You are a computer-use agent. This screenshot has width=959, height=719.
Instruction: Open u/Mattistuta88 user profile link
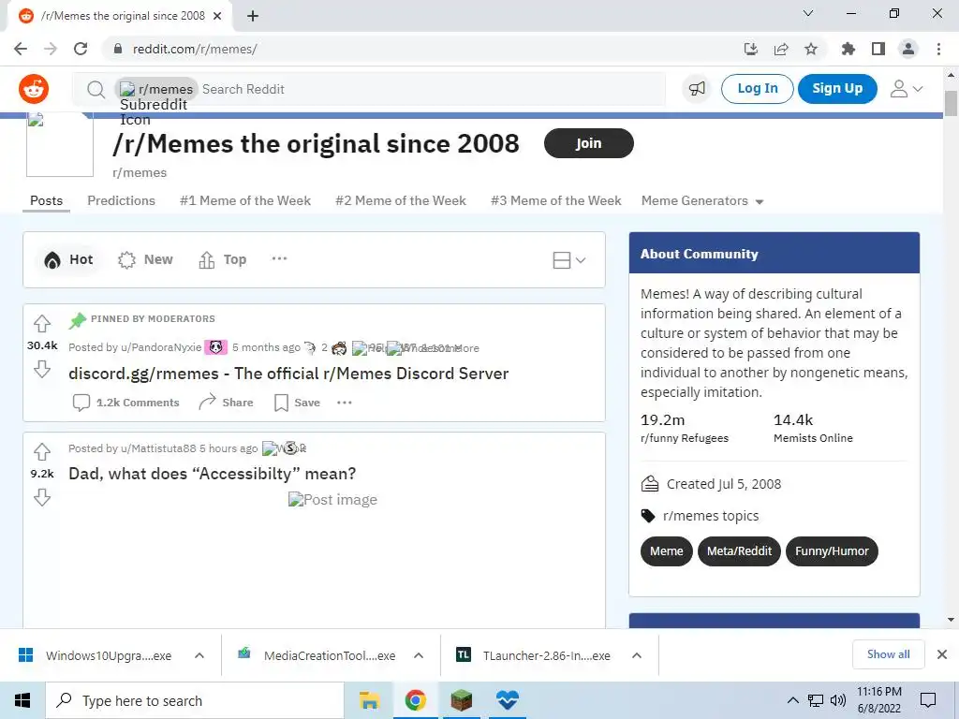click(x=158, y=448)
